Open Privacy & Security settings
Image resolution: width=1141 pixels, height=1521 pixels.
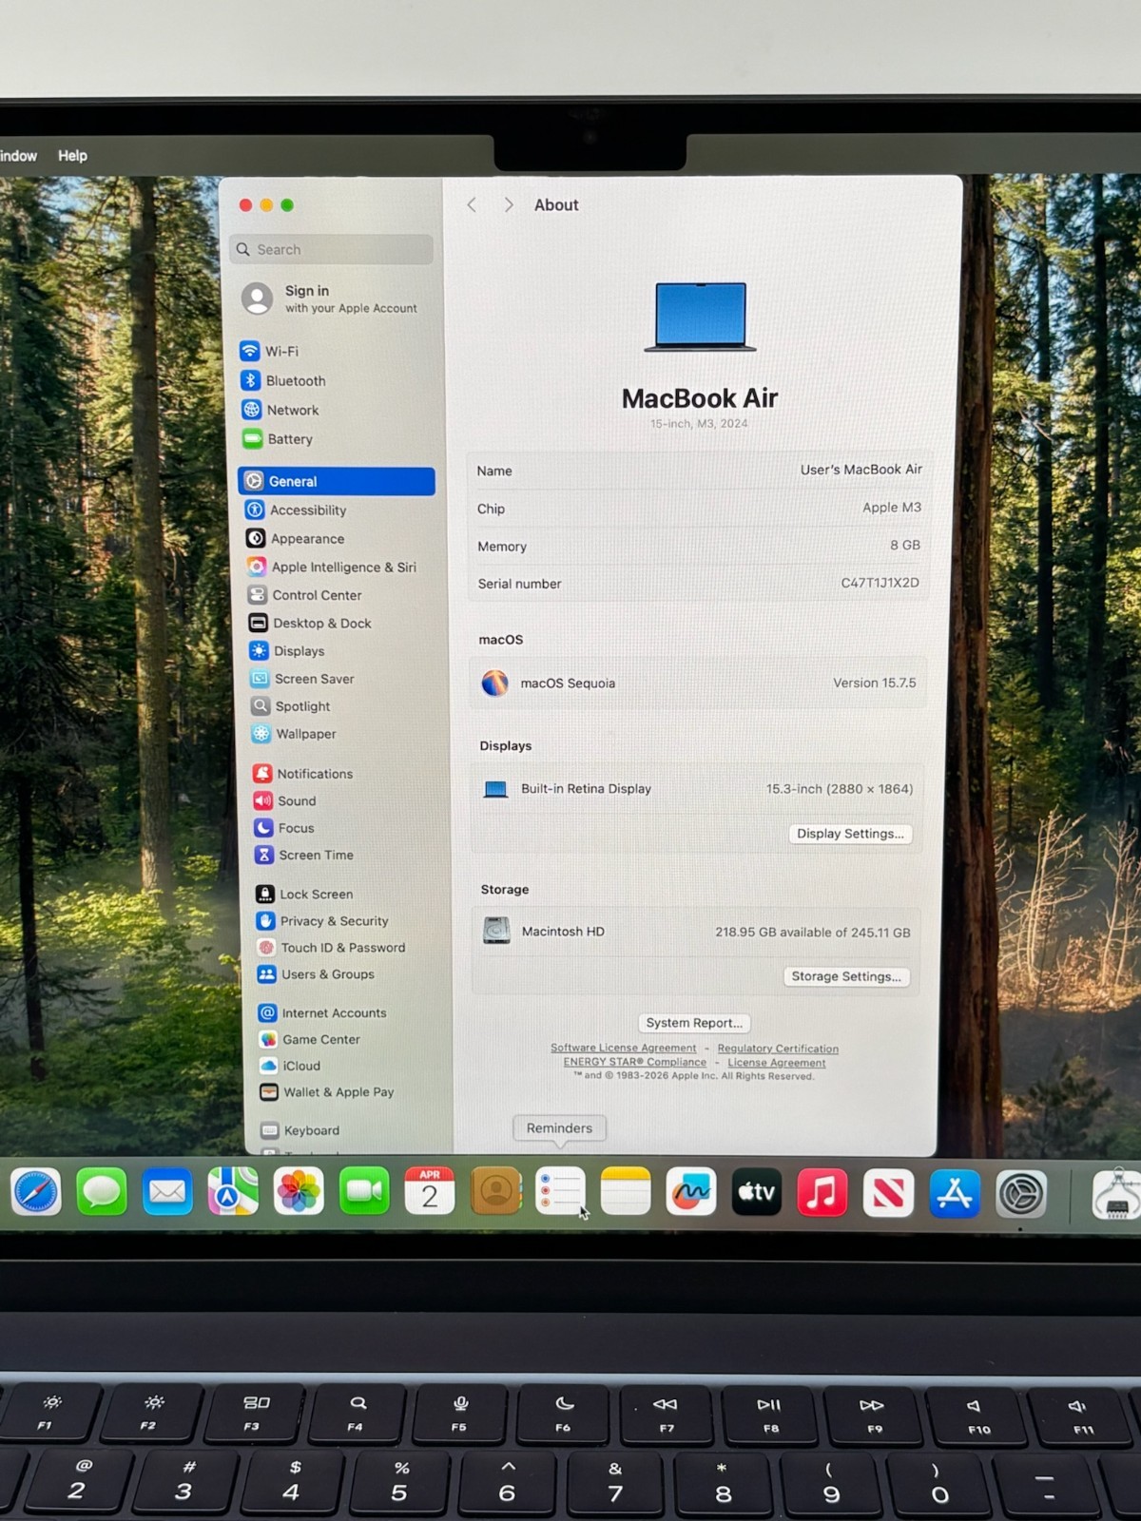[x=323, y=921]
